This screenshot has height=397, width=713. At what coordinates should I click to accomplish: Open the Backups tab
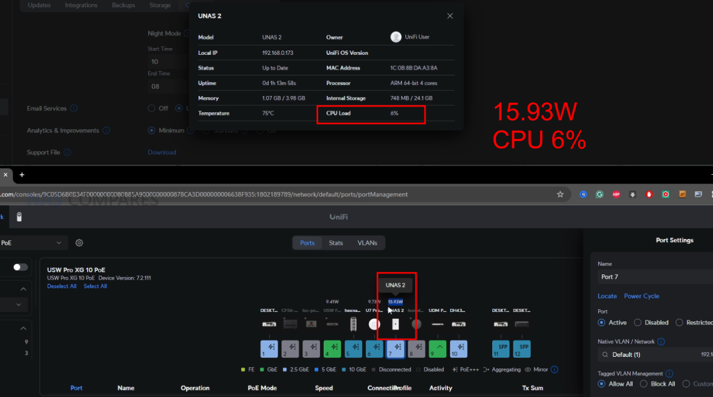point(123,5)
